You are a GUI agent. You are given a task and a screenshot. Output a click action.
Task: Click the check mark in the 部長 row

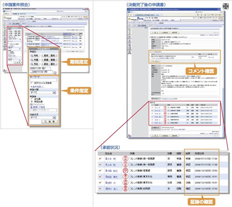tap(100, 170)
